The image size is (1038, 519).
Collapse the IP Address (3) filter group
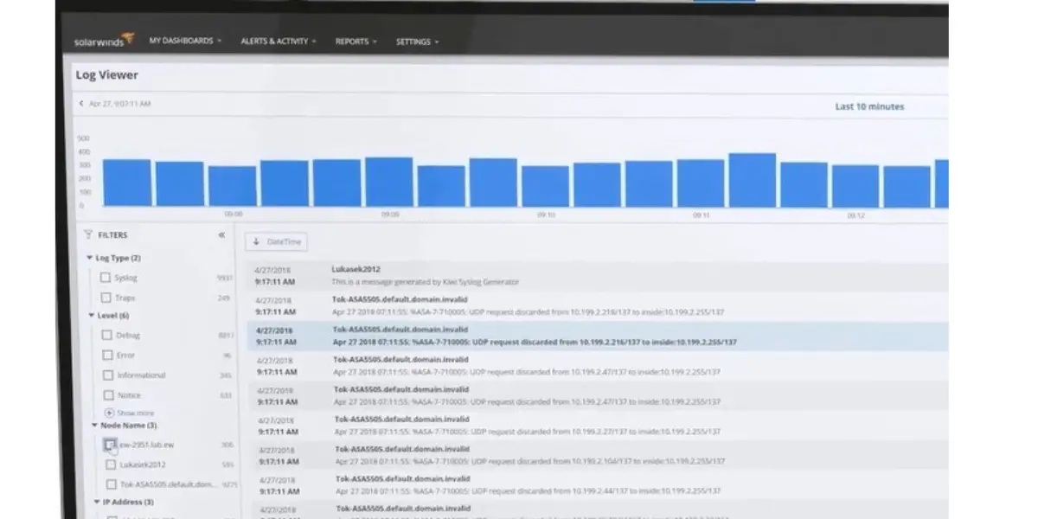tap(96, 502)
